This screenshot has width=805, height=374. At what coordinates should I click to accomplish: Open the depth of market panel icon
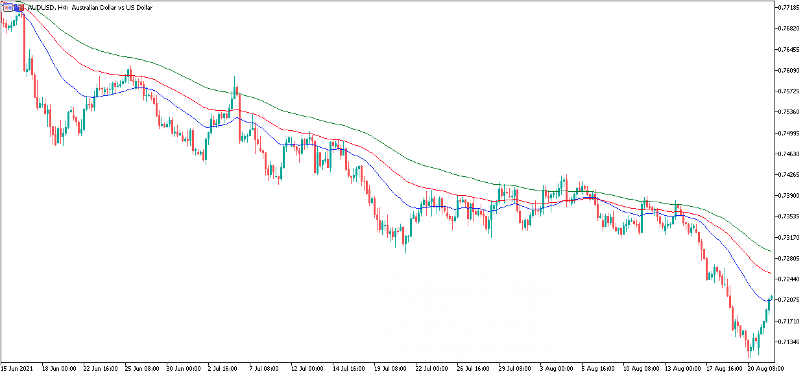[x=8, y=7]
